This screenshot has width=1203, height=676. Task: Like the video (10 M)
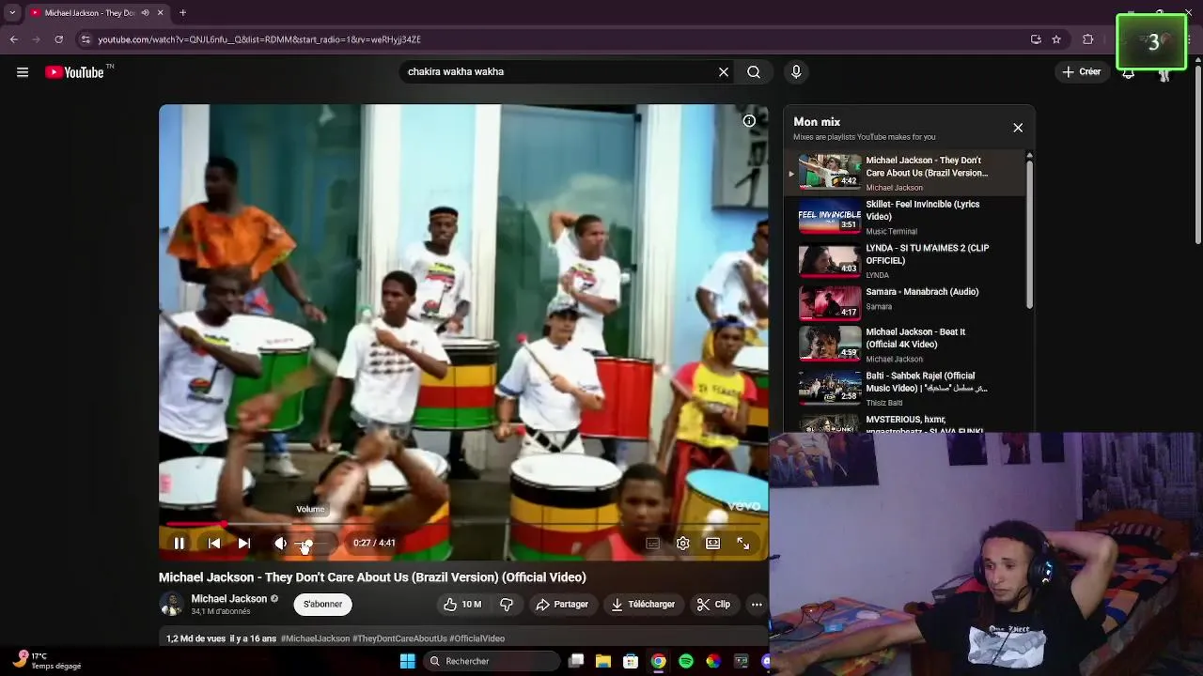click(462, 605)
